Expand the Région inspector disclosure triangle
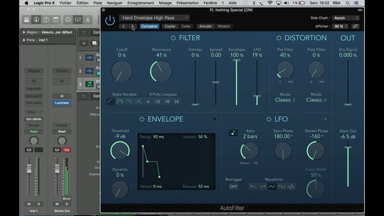This screenshot has height=216, width=384. coord(24,32)
